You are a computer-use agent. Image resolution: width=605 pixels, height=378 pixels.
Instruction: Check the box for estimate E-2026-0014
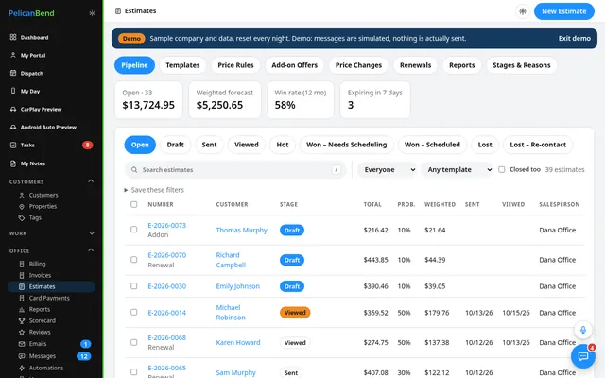pos(134,313)
